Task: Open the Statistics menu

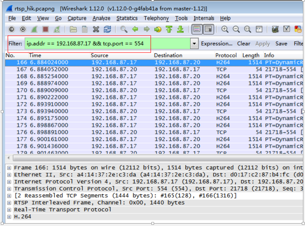Action: click(x=127, y=18)
